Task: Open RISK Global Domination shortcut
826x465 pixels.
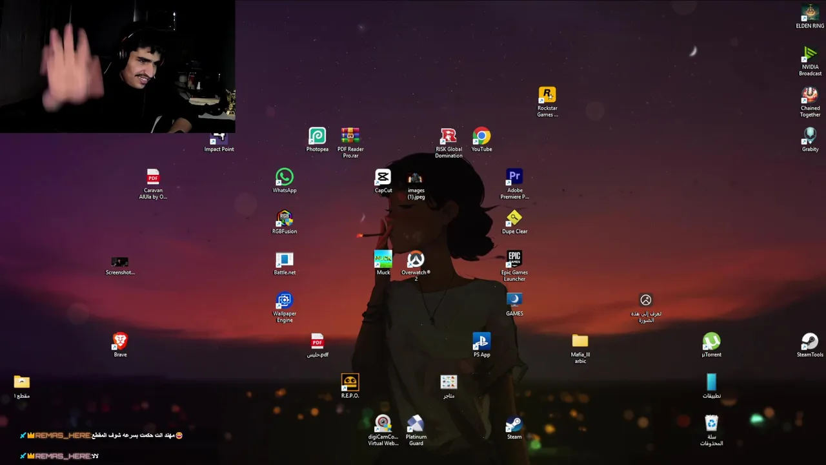Action: tap(448, 143)
